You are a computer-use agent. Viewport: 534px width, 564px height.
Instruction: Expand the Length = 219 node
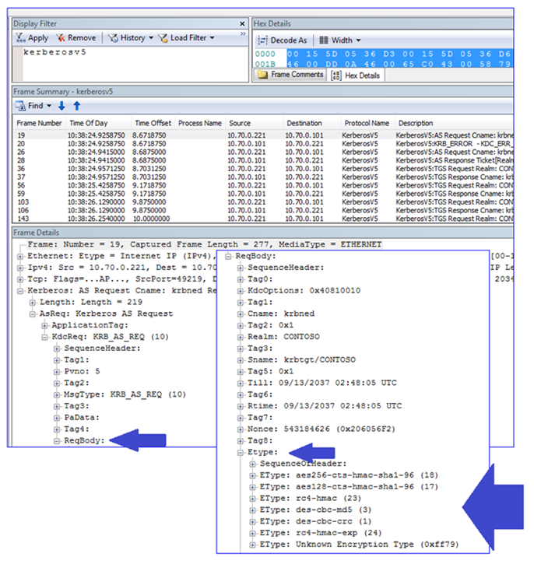[33, 302]
